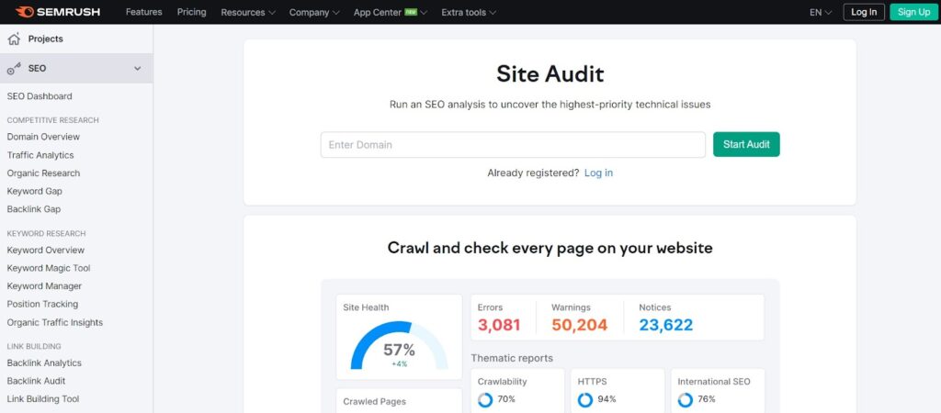Viewport: 941px width, 413px height.
Task: Open the Resources dropdown menu
Action: click(x=248, y=12)
